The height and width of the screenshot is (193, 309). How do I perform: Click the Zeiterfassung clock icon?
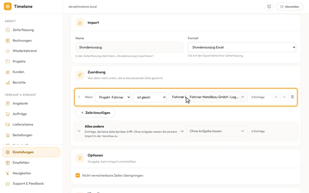(x=8, y=30)
